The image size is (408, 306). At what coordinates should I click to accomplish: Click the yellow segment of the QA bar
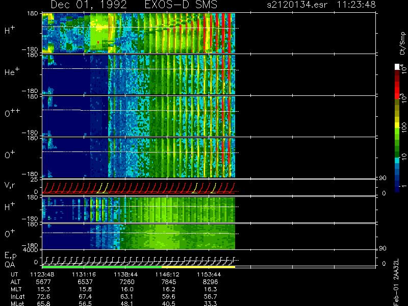pos(198,267)
